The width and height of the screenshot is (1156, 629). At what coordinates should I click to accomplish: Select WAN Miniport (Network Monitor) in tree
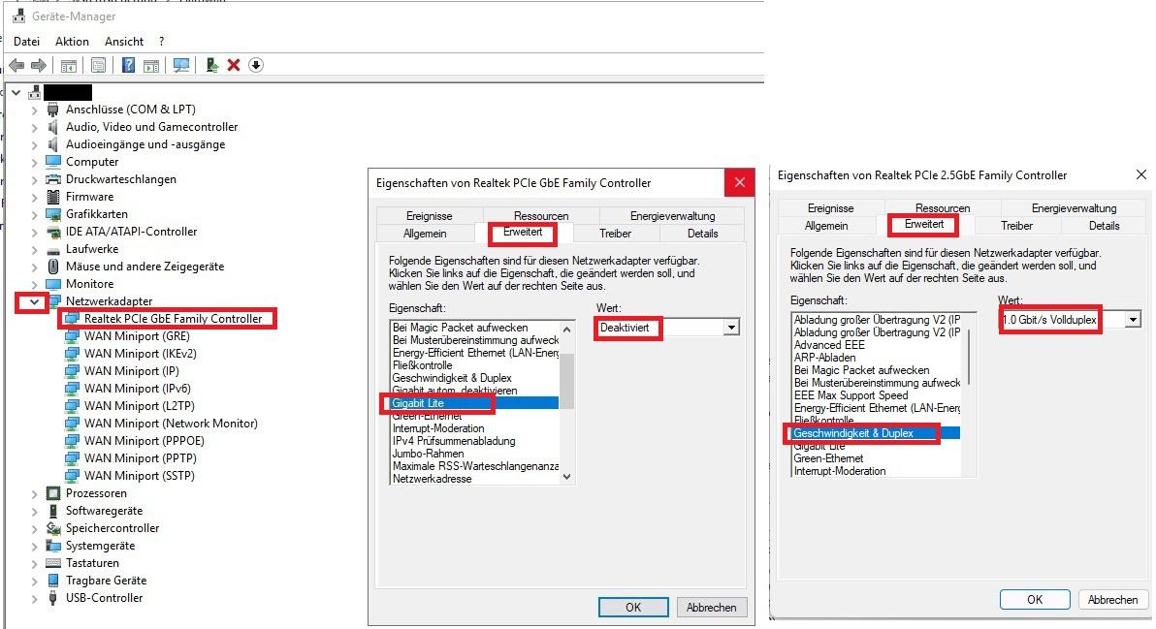[x=171, y=424]
